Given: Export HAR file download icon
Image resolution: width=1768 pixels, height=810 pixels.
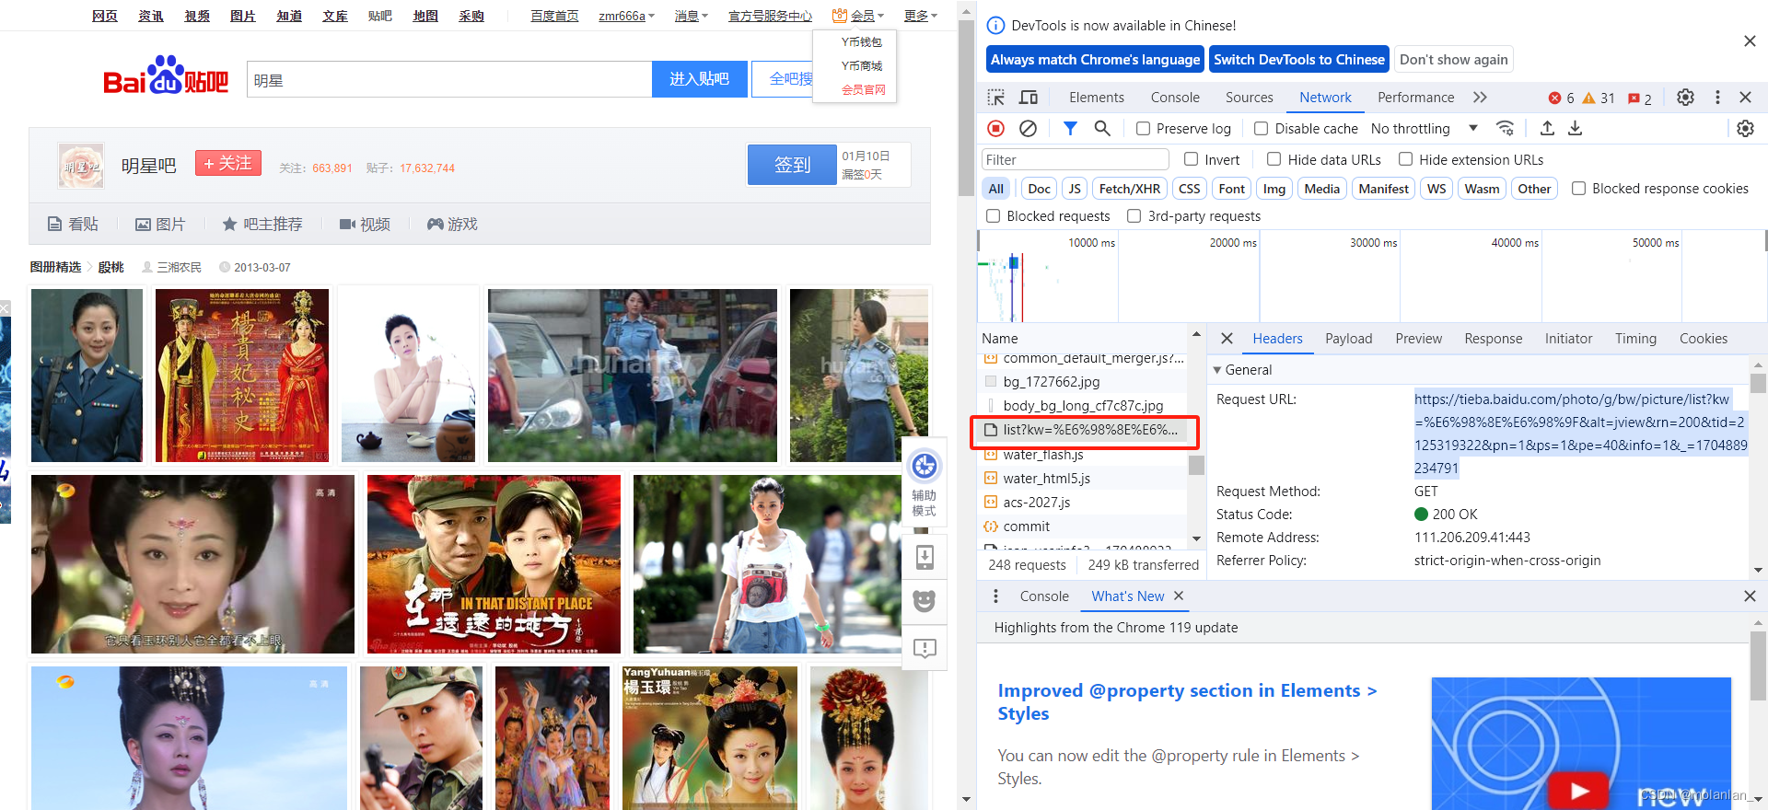Looking at the screenshot, I should pos(1576,128).
